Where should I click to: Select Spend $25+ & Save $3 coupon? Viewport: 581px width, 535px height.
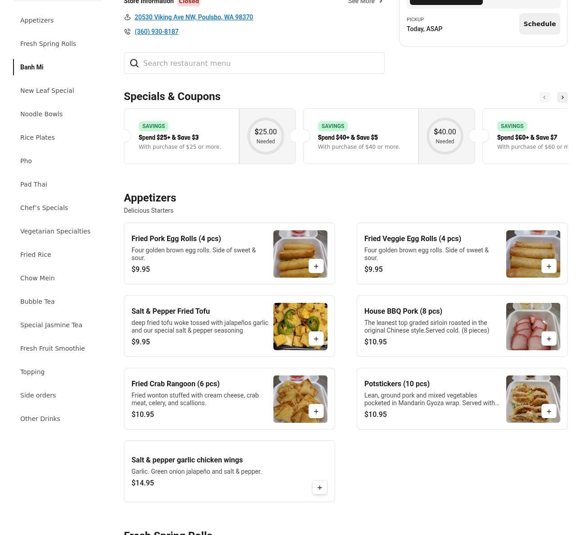point(181,136)
